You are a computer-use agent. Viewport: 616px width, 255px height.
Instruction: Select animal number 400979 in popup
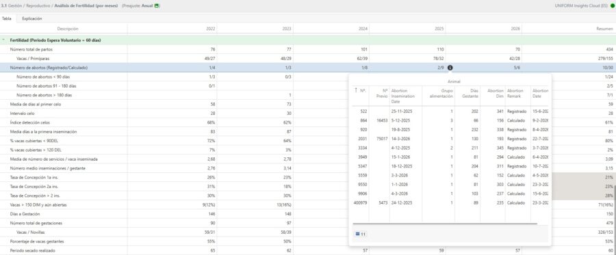(360, 203)
